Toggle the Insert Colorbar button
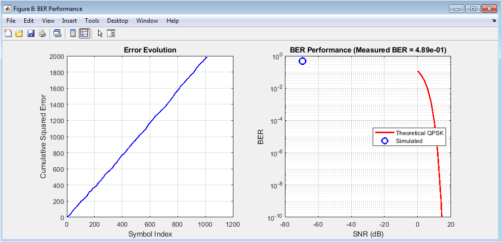 click(x=73, y=34)
